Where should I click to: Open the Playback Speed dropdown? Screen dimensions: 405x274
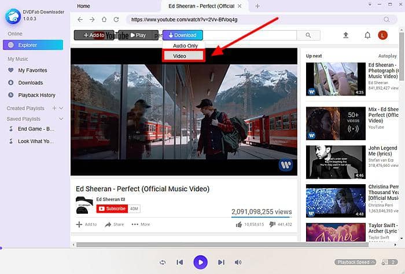click(x=355, y=262)
